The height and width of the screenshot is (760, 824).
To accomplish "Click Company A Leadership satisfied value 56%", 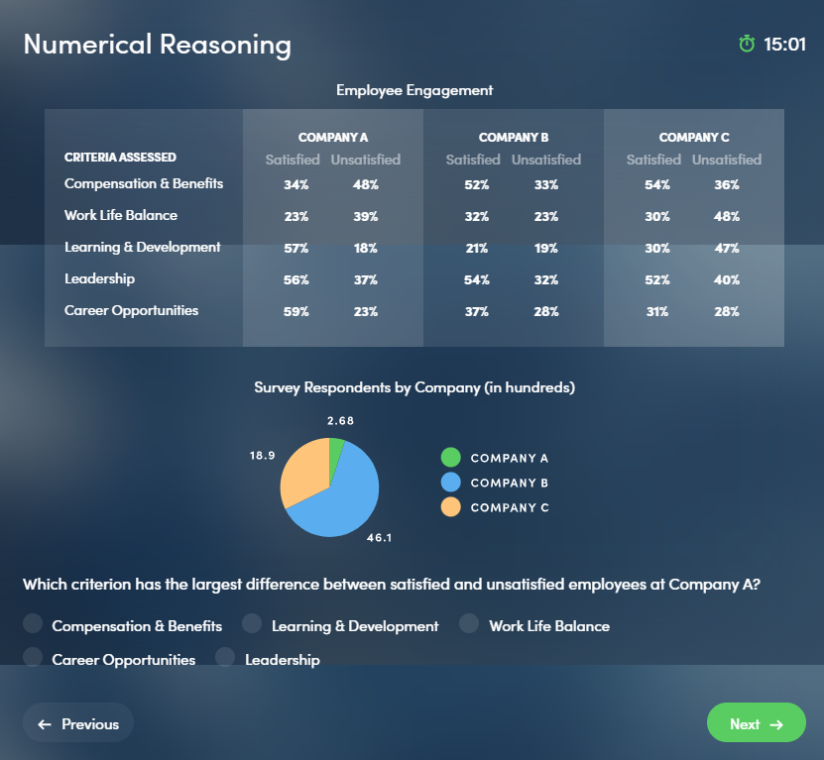I will 296,280.
